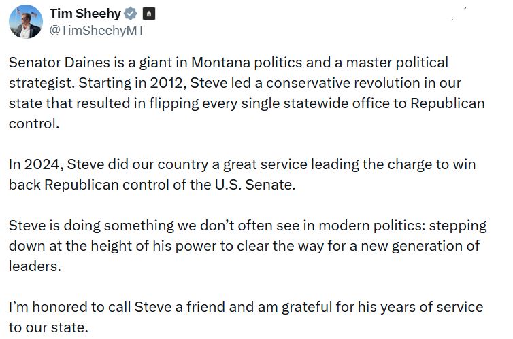Click the government building badge icon
The height and width of the screenshot is (339, 513).
[150, 13]
